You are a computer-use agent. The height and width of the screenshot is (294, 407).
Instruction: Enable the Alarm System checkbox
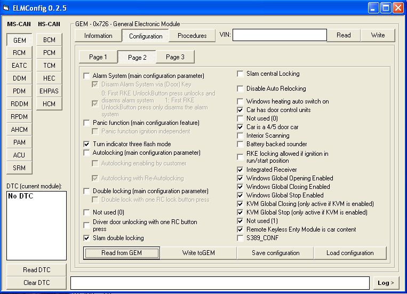[x=87, y=76]
